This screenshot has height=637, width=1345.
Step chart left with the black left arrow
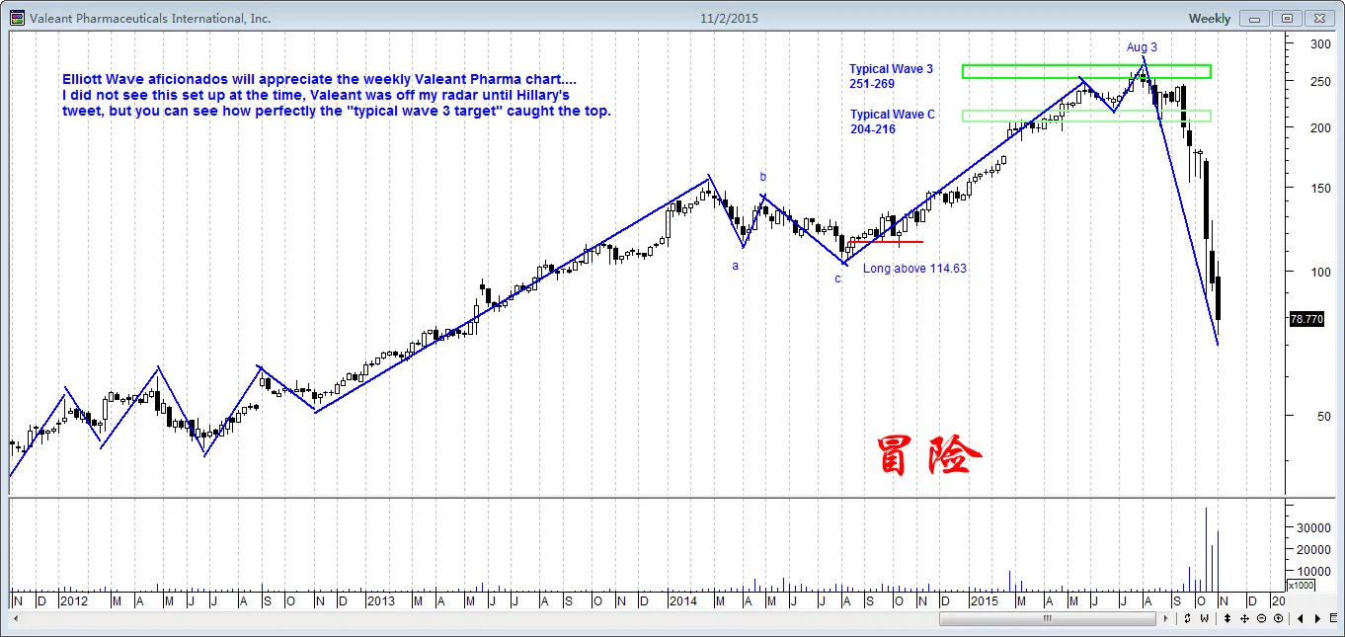[1301, 618]
